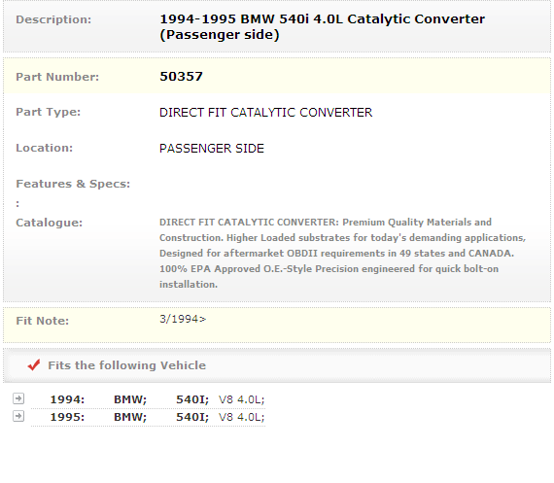Click the PASSENGER SIDE location value
This screenshot has width=554, height=483.
click(x=212, y=149)
